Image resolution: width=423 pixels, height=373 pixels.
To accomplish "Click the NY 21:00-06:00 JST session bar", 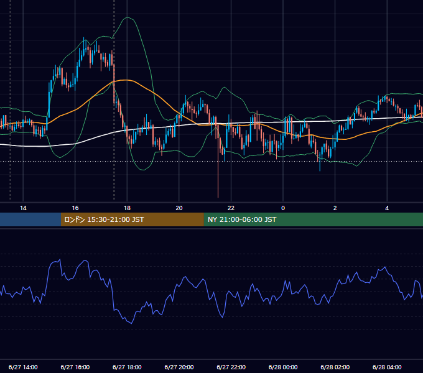I will 313,219.
